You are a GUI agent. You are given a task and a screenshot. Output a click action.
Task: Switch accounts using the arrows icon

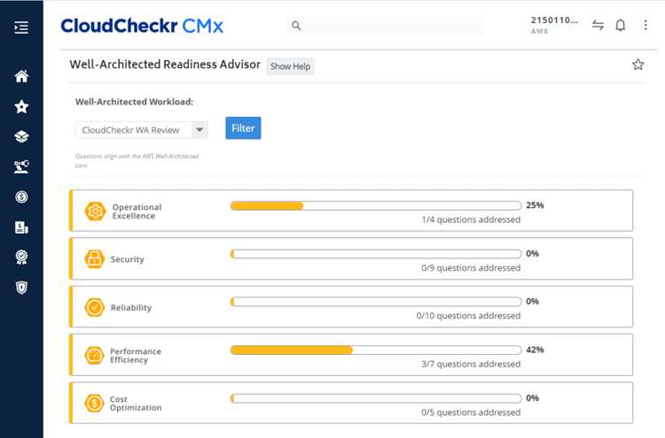click(x=598, y=26)
